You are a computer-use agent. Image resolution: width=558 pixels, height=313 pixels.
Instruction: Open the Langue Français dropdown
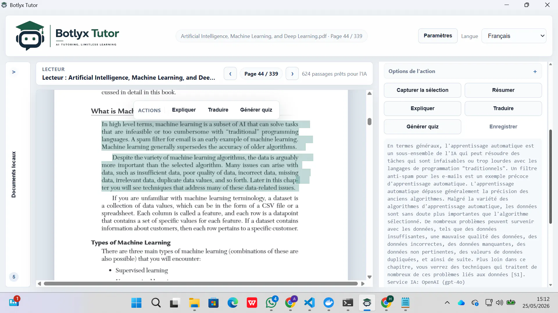click(x=514, y=36)
